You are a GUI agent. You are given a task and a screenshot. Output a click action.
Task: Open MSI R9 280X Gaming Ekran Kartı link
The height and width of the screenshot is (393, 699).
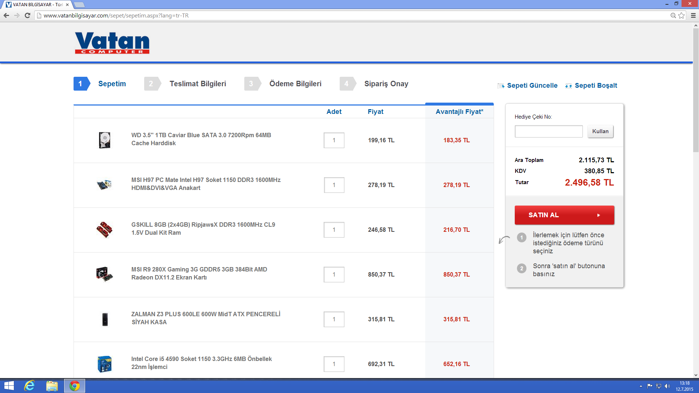(x=199, y=273)
